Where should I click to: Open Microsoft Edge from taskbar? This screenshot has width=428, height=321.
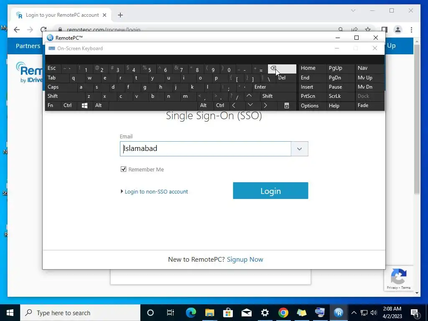(191, 313)
